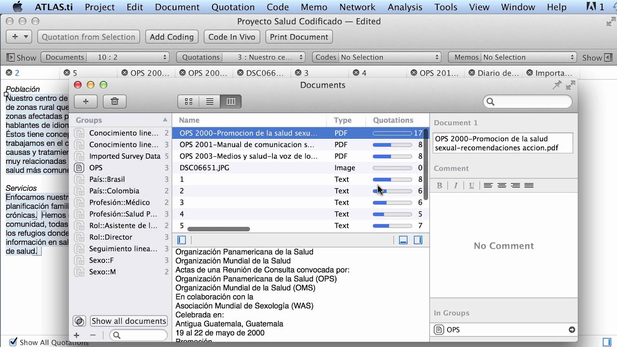Click the Print Document button

(299, 37)
